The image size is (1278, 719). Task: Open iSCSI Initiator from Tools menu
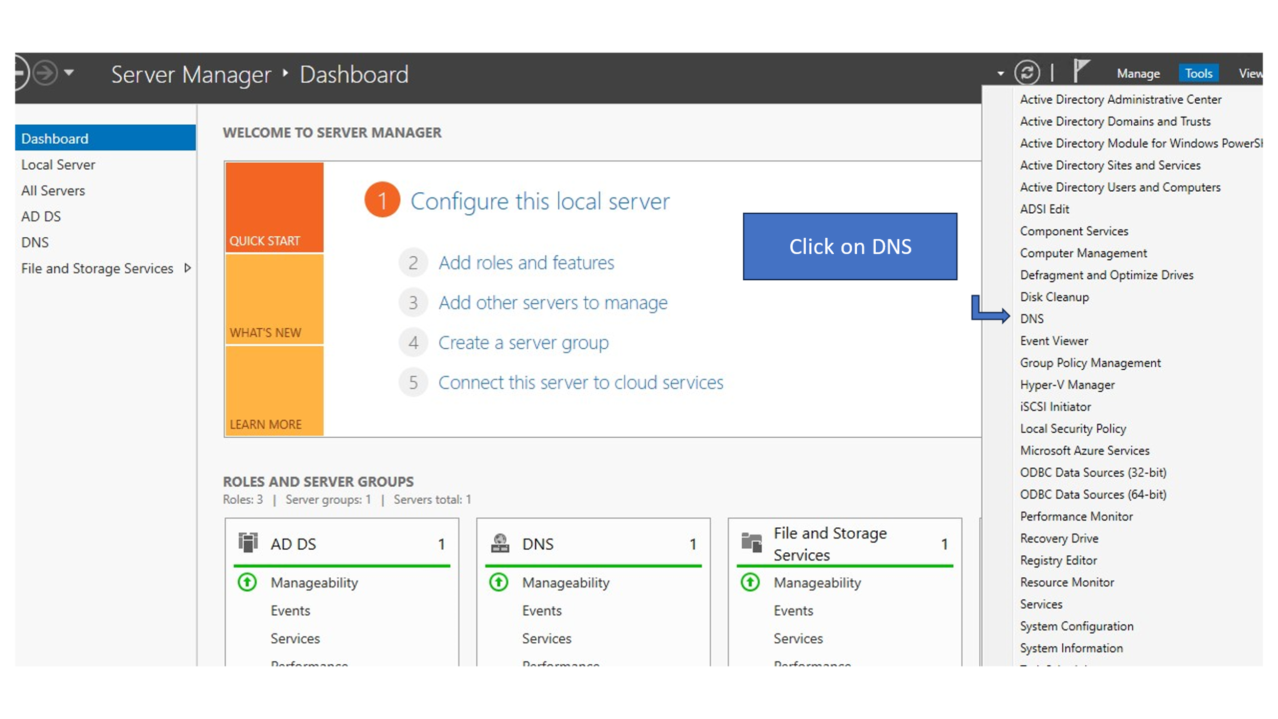[1055, 407]
